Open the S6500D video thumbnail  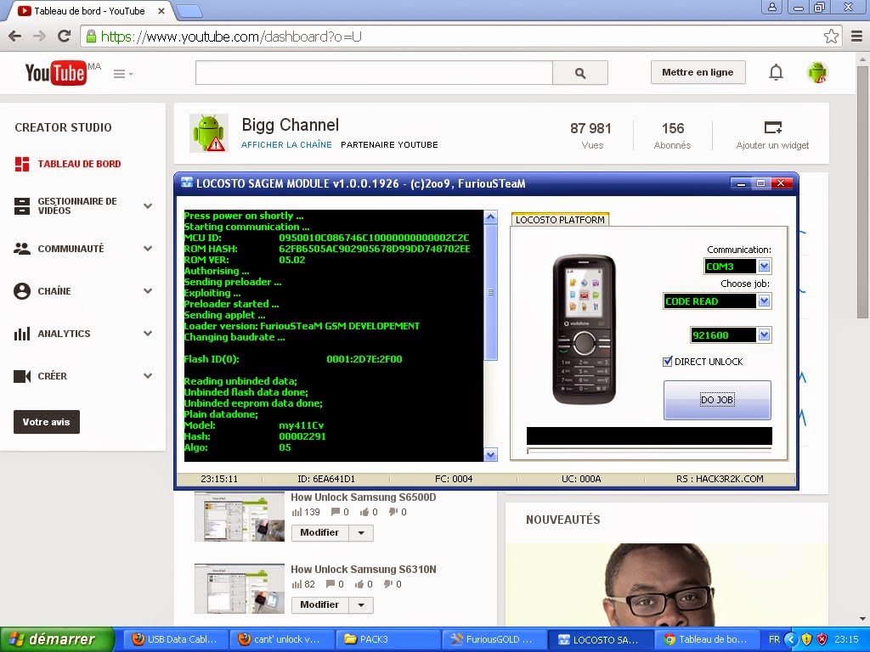[240, 517]
